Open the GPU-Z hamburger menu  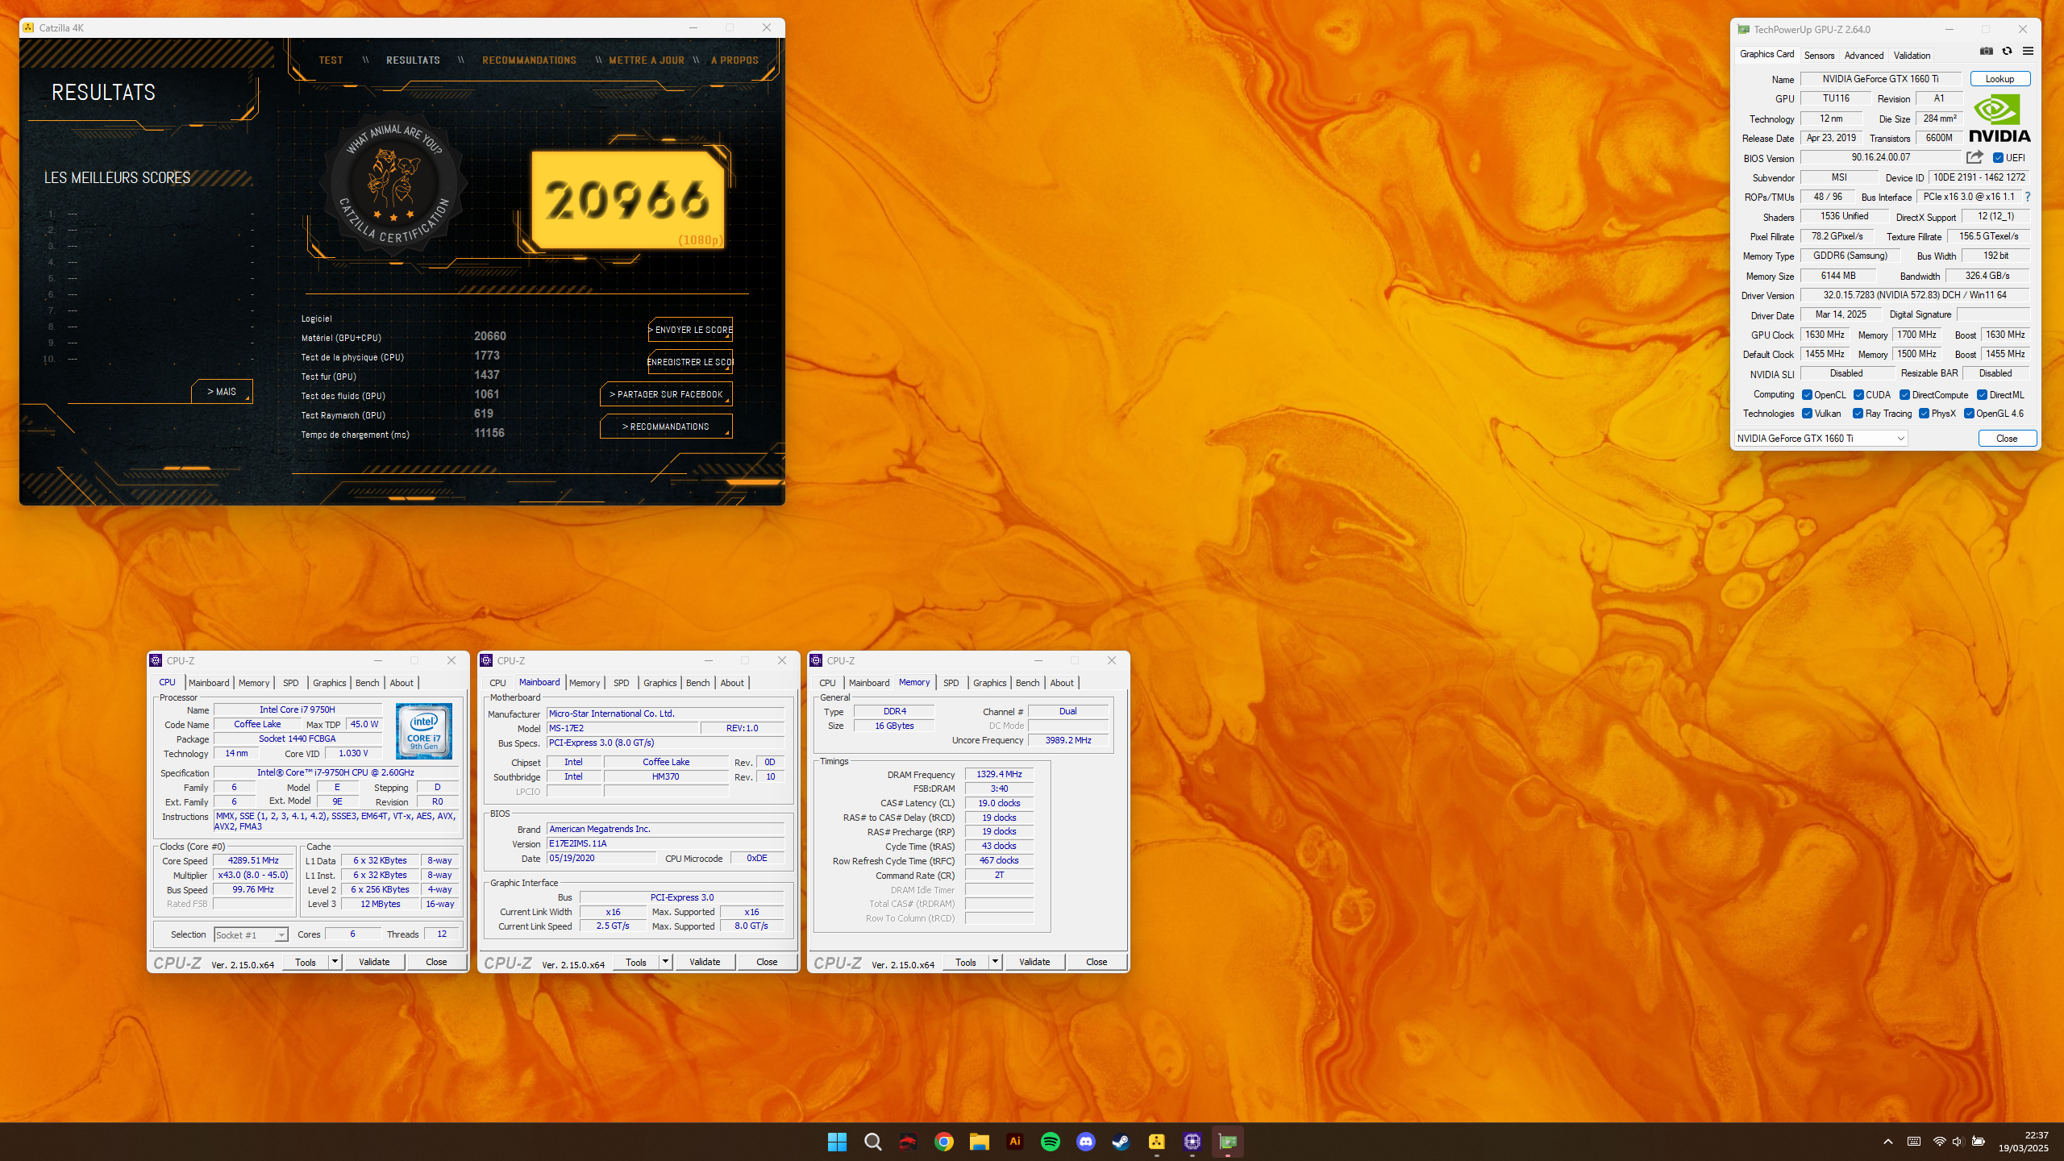pos(2028,52)
